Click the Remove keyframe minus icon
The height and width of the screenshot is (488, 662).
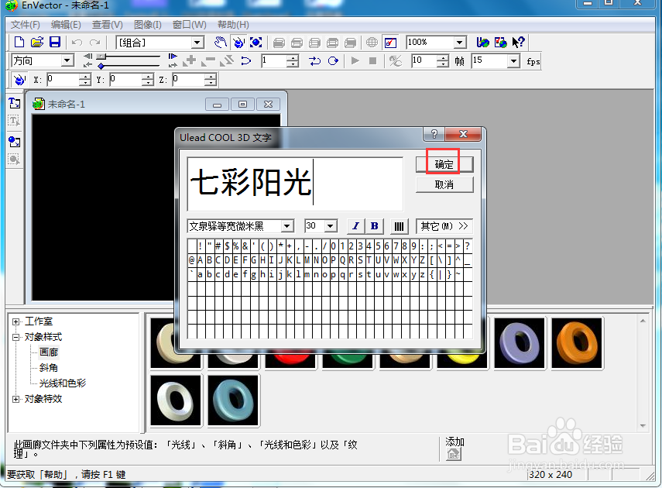[208, 61]
